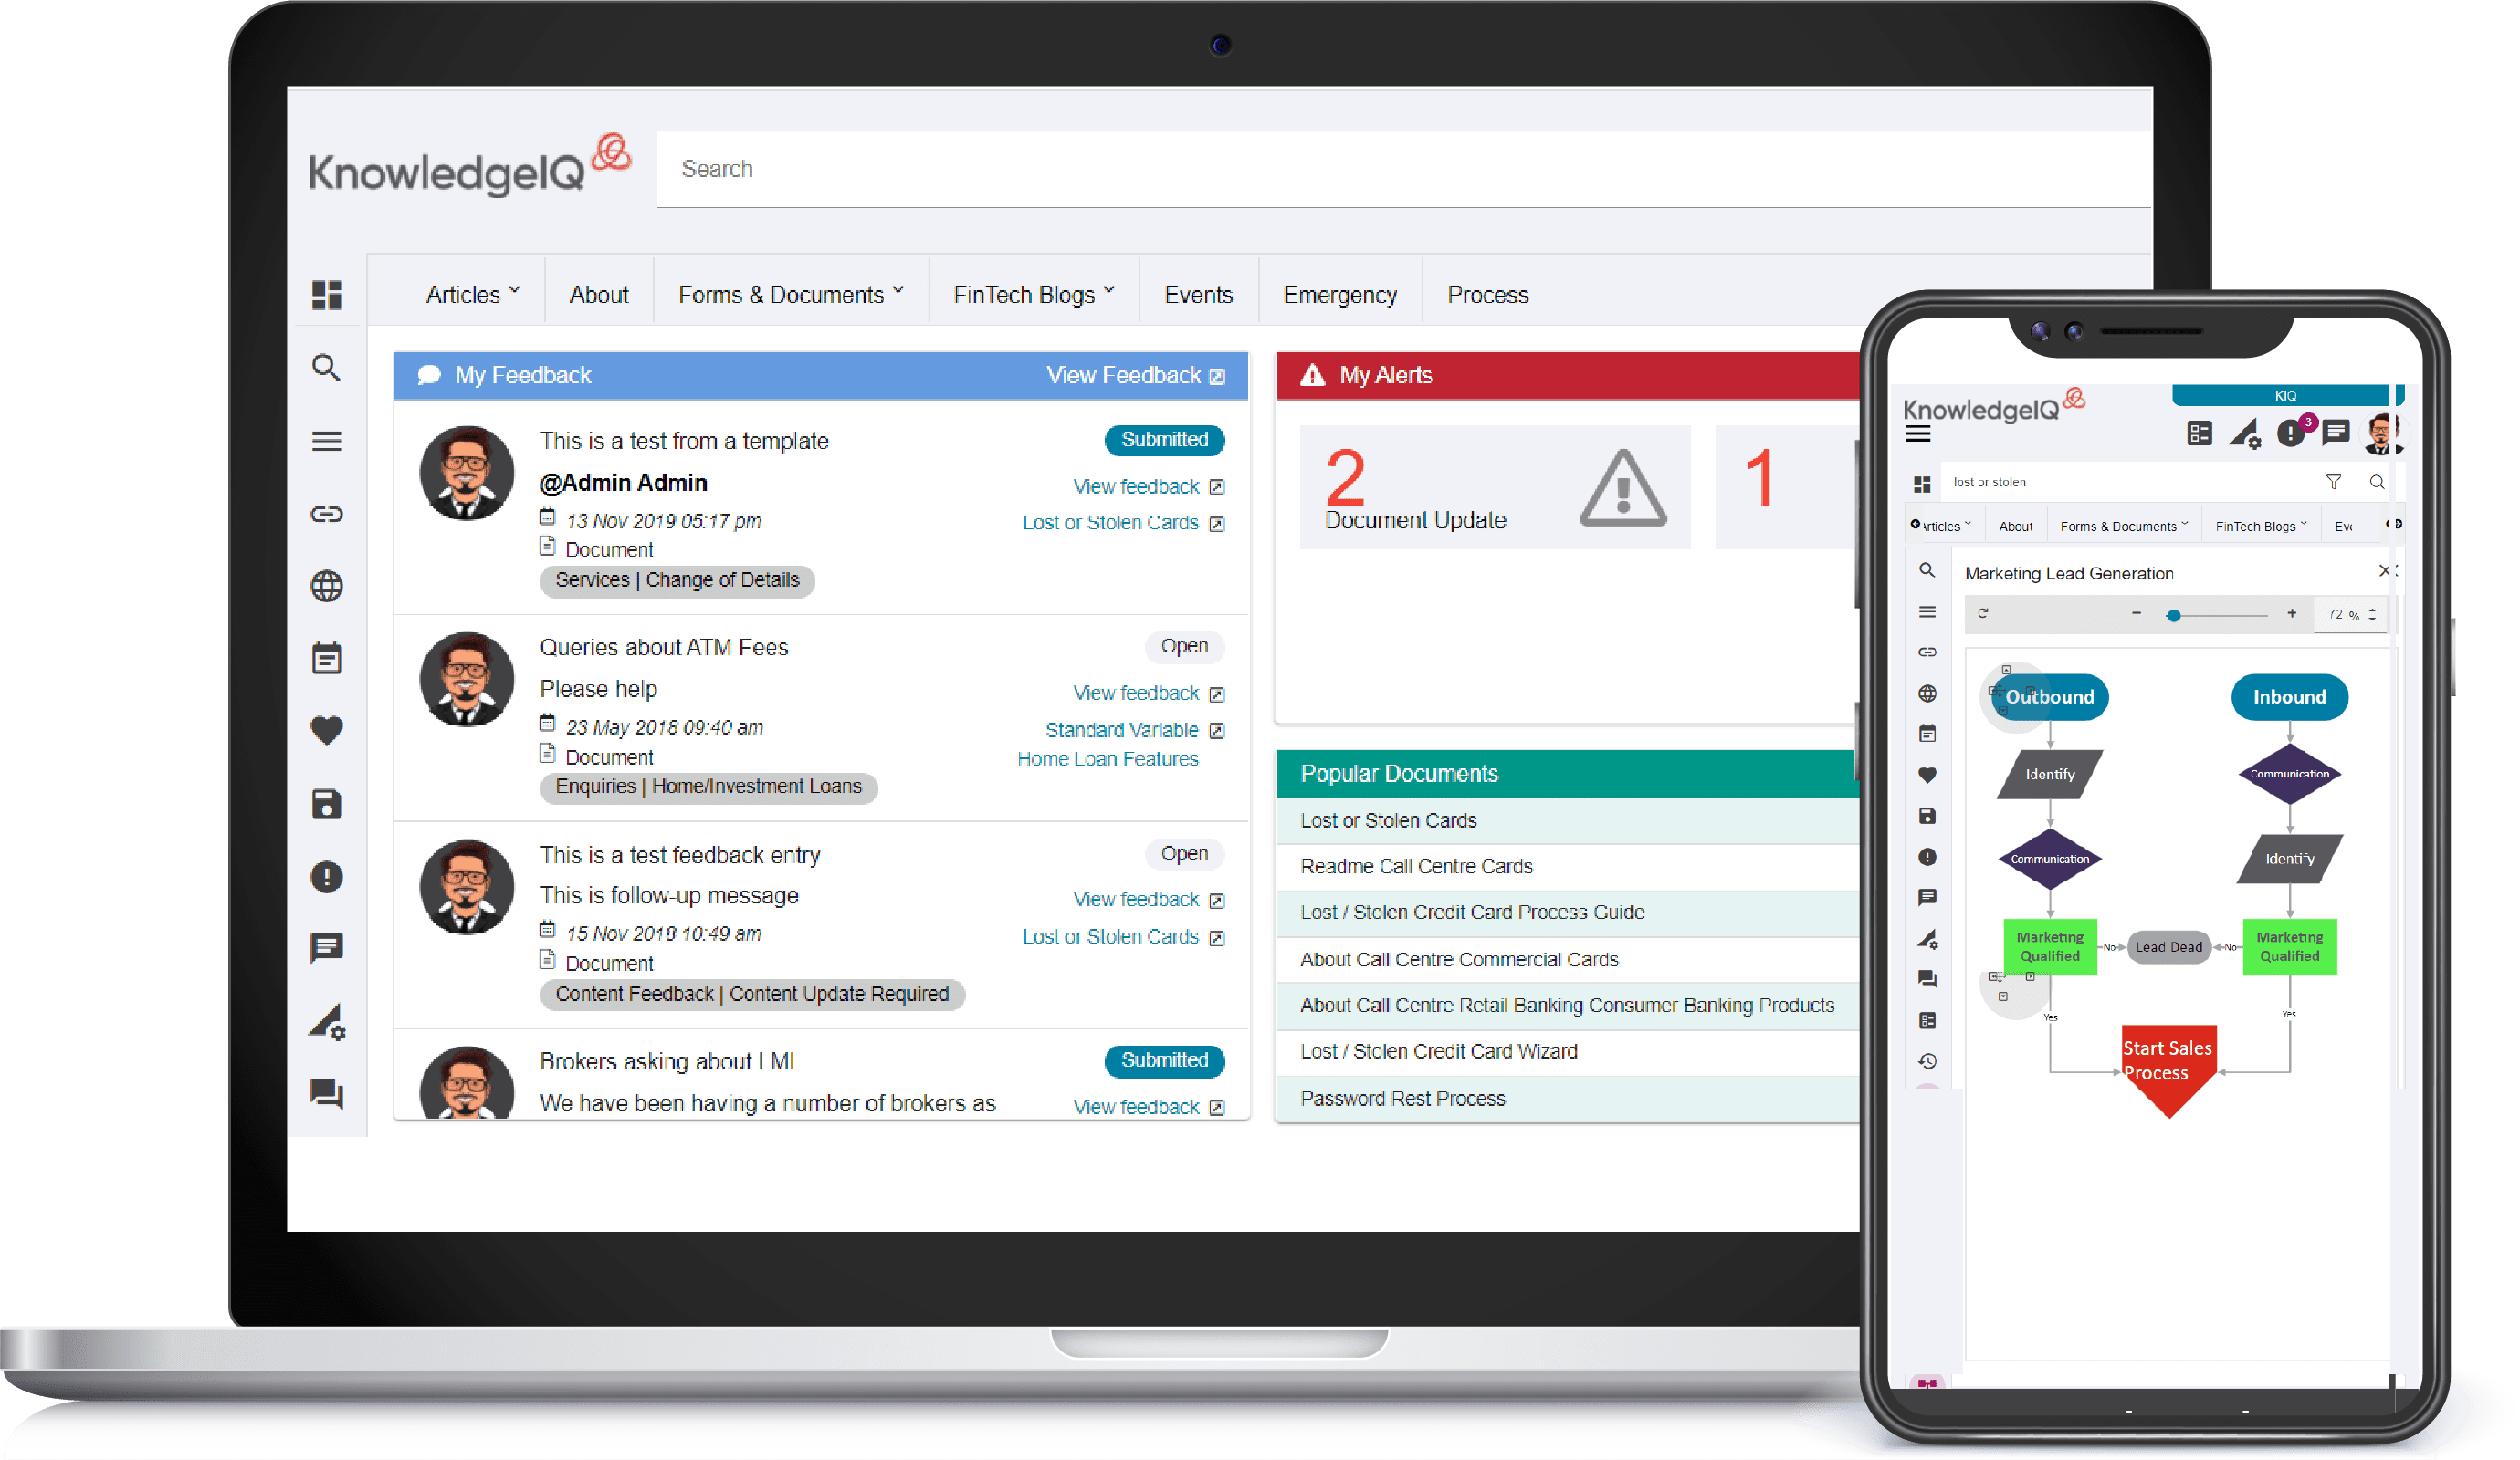Tap the checklist form icon in the phone header
The height and width of the screenshot is (1460, 2520).
[x=2199, y=433]
